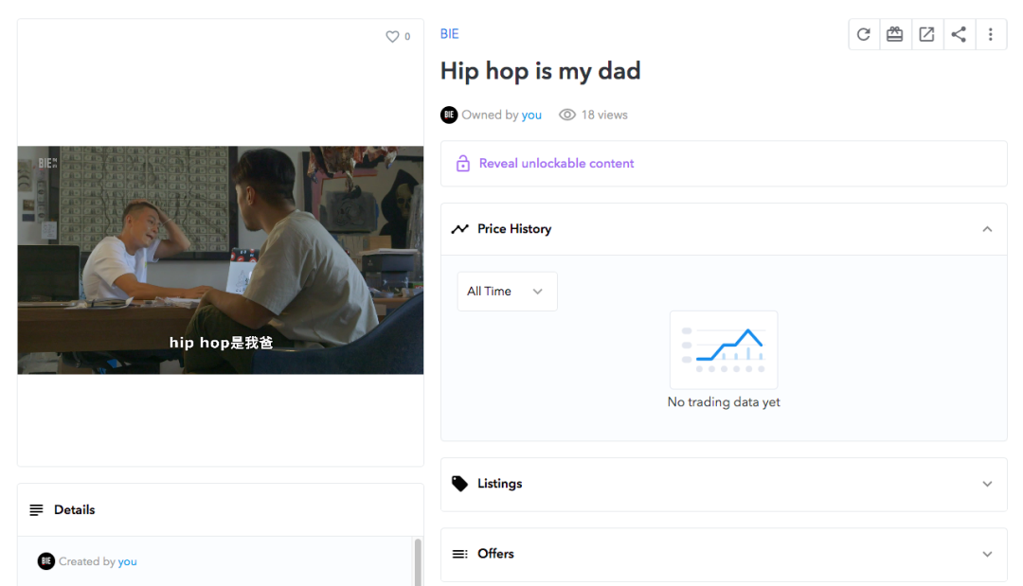Favorite the item with heart icon
The image size is (1023, 586).
tap(392, 37)
